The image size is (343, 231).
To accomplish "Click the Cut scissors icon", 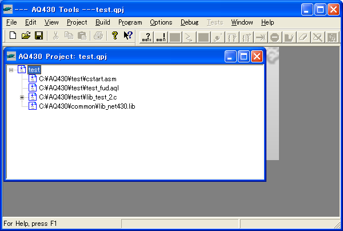I will click(56, 35).
